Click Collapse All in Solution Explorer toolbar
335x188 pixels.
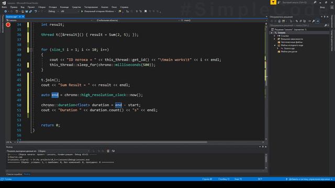tap(300, 21)
